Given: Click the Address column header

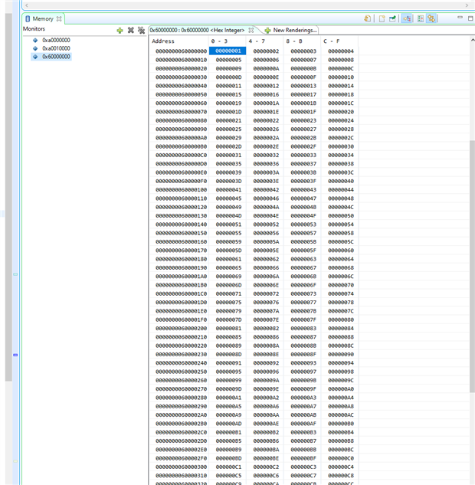Looking at the screenshot, I should point(163,41).
